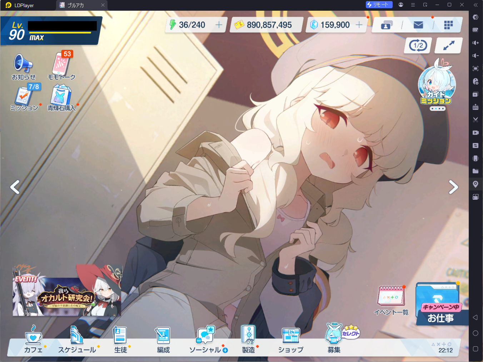Start video recording in LDPlayer
This screenshot has width=483, height=362.
(475, 133)
